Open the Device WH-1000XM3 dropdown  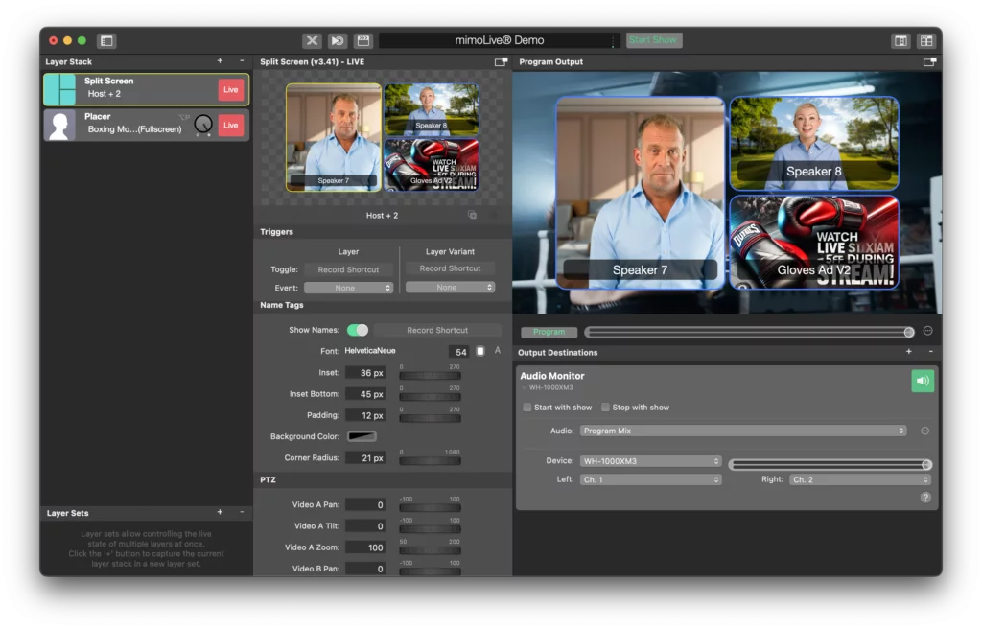[x=651, y=461]
